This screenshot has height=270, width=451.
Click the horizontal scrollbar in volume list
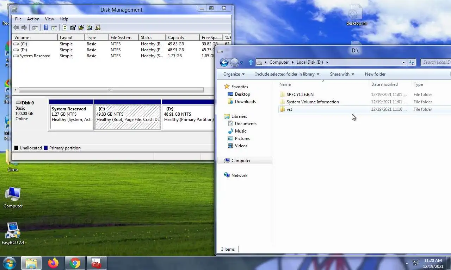(111, 90)
